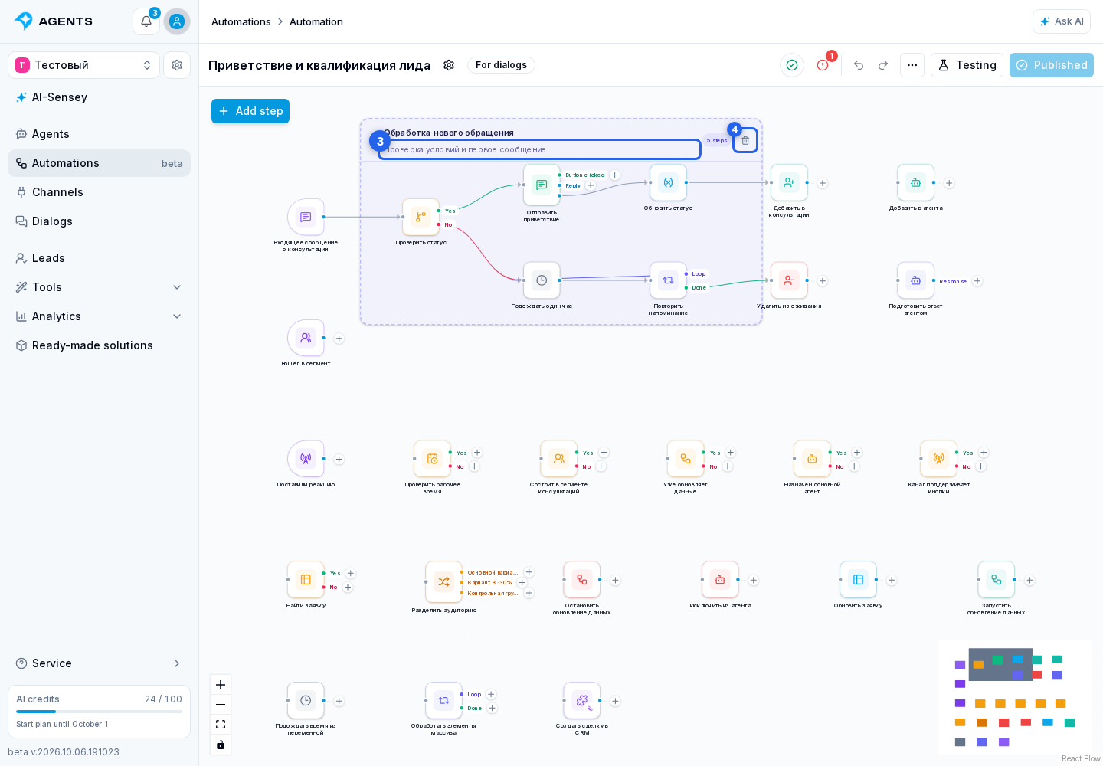
Task: Open workspace settings gear beside Тестовый
Action: pyautogui.click(x=177, y=65)
